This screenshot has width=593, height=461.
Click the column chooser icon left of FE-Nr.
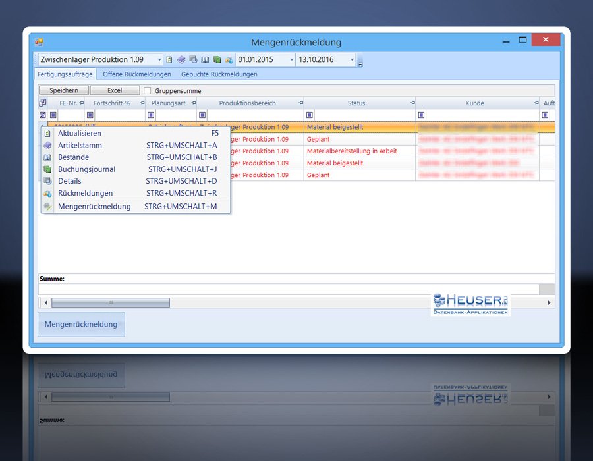click(x=43, y=103)
